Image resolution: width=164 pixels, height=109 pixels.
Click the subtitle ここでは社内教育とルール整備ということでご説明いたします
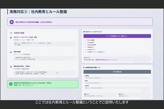pos(82,102)
